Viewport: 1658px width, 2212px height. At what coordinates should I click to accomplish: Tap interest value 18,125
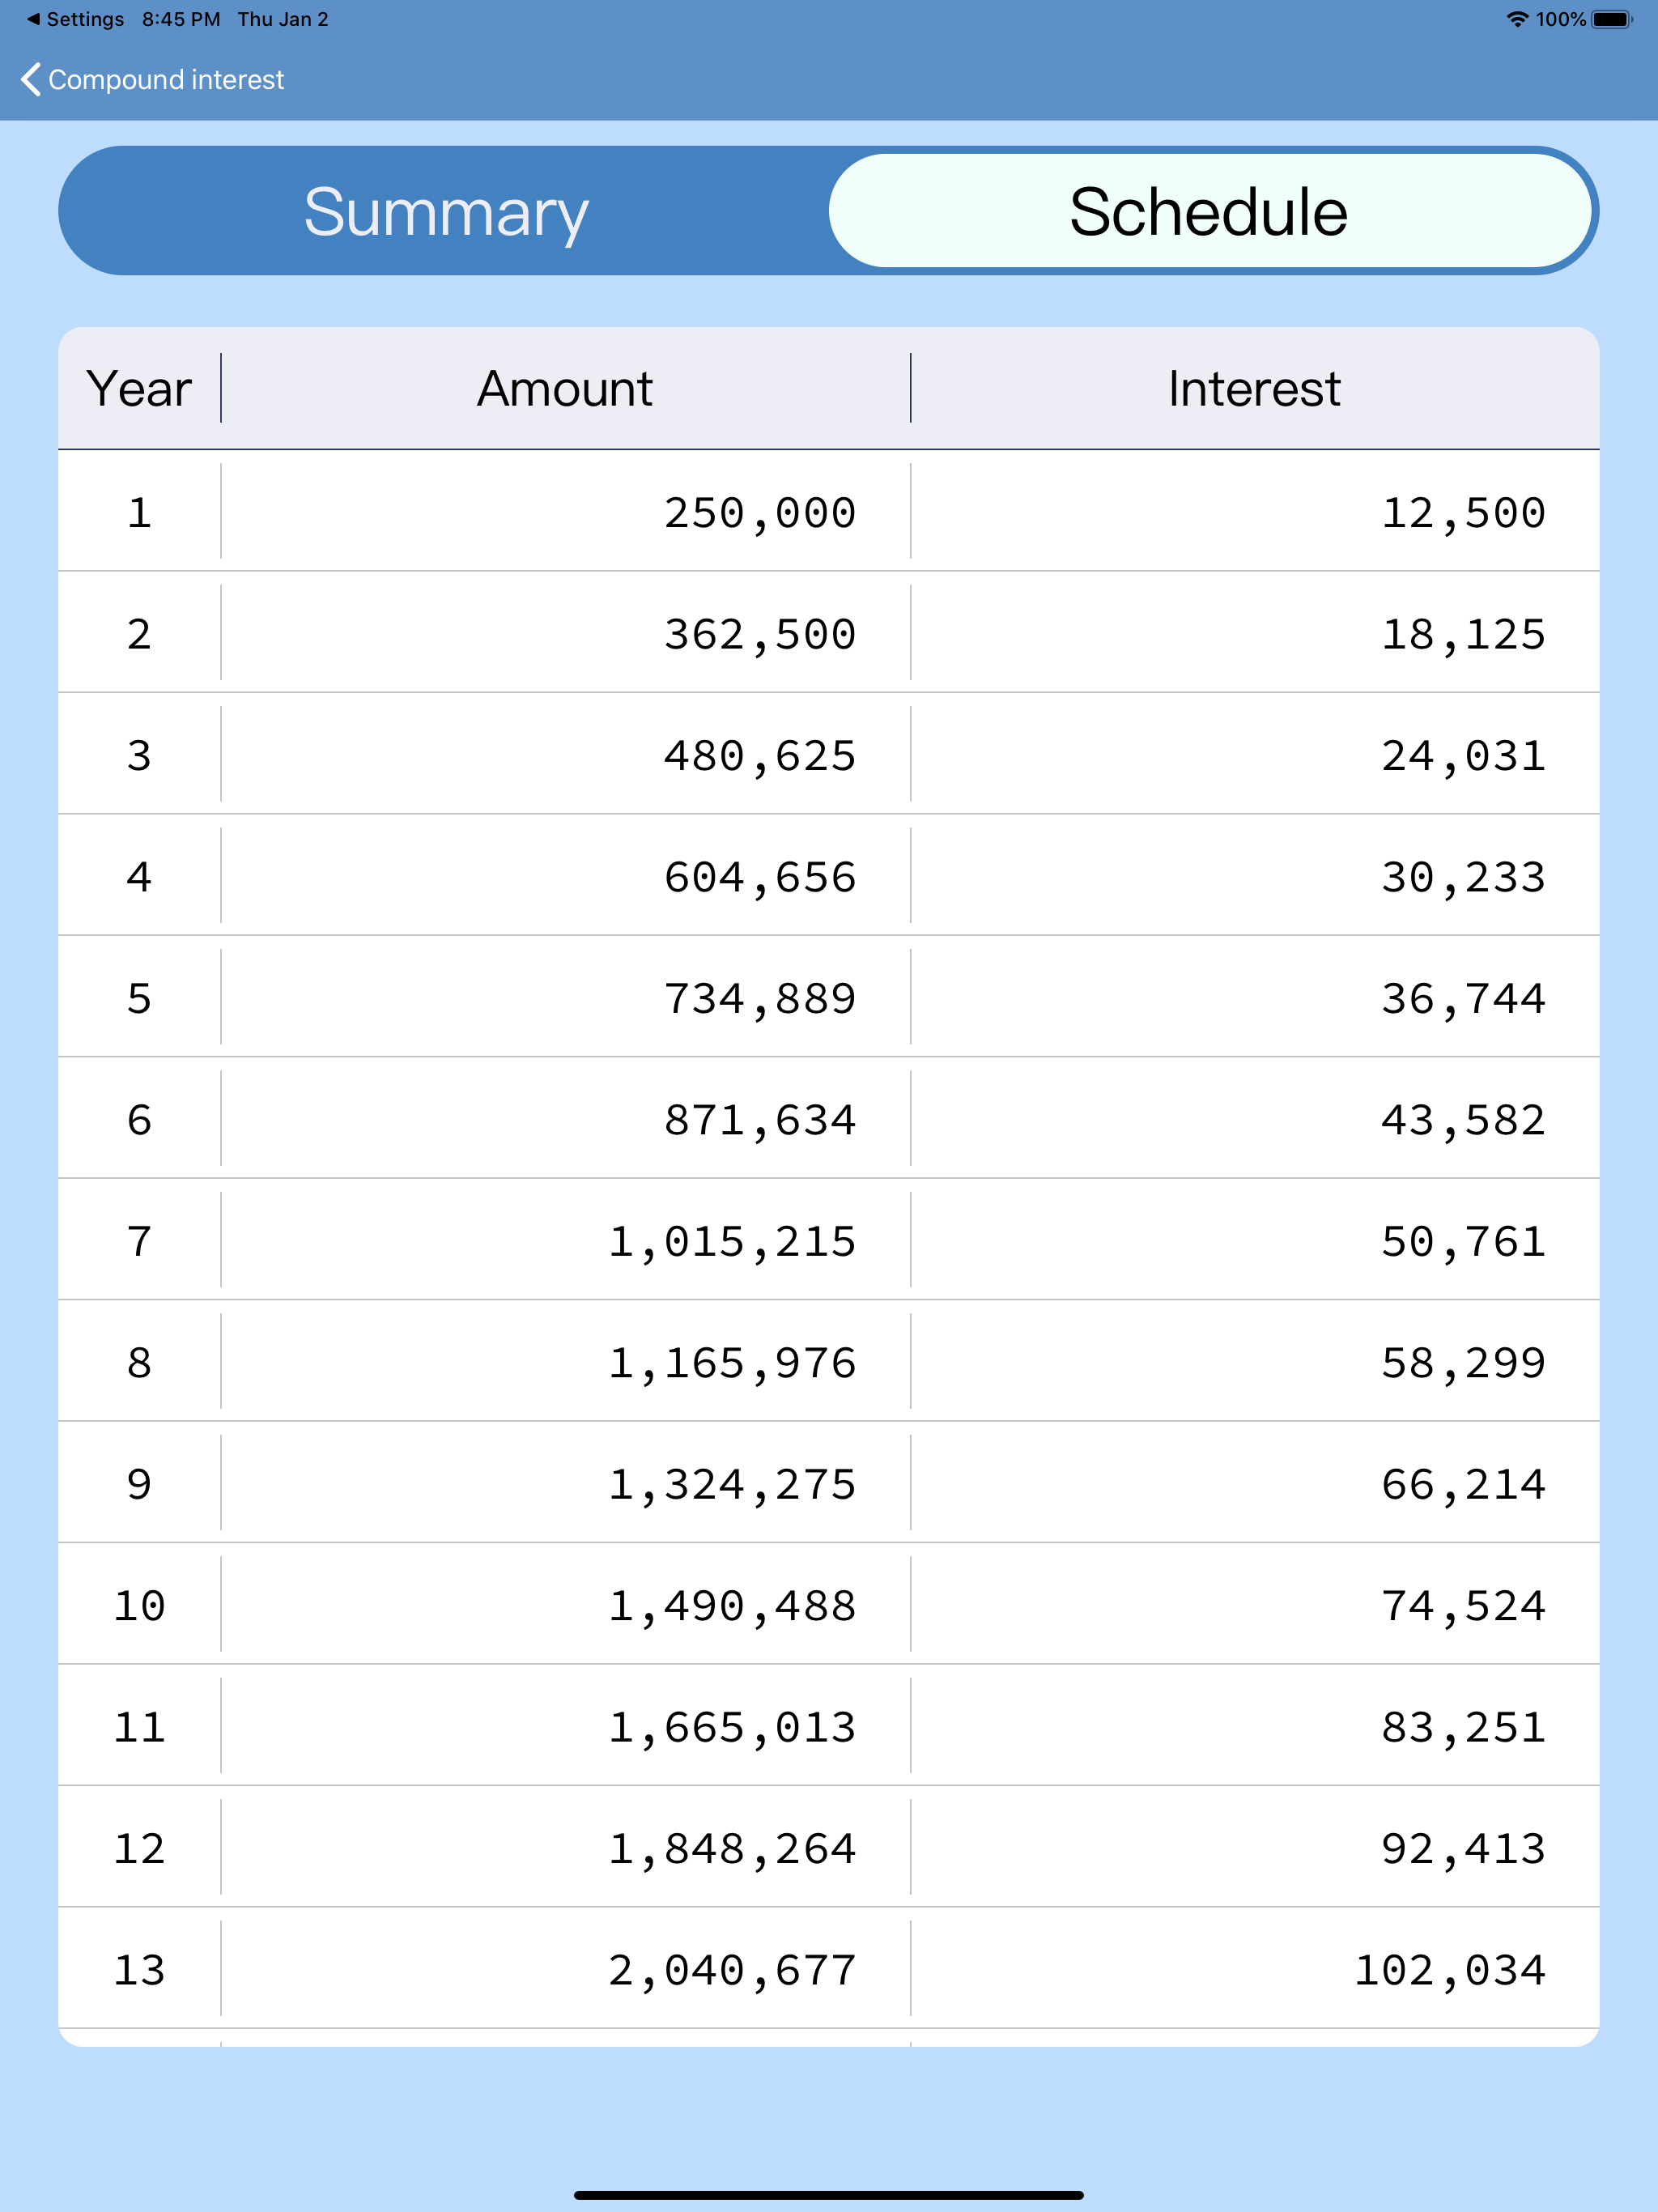pos(1463,634)
